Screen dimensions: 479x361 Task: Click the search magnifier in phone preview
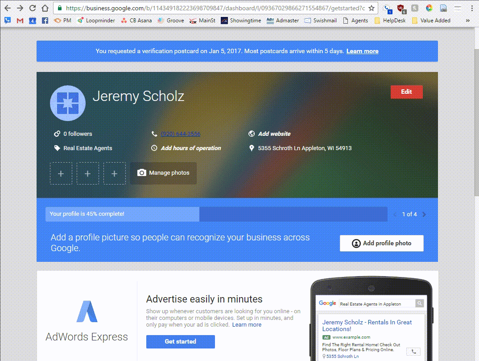click(420, 303)
